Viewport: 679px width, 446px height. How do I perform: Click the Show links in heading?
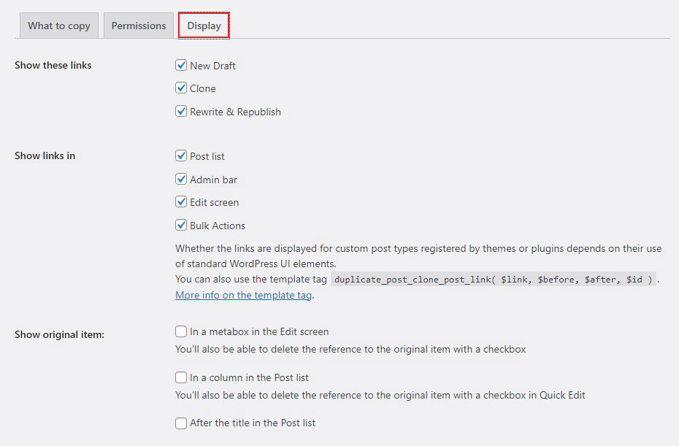coord(45,155)
